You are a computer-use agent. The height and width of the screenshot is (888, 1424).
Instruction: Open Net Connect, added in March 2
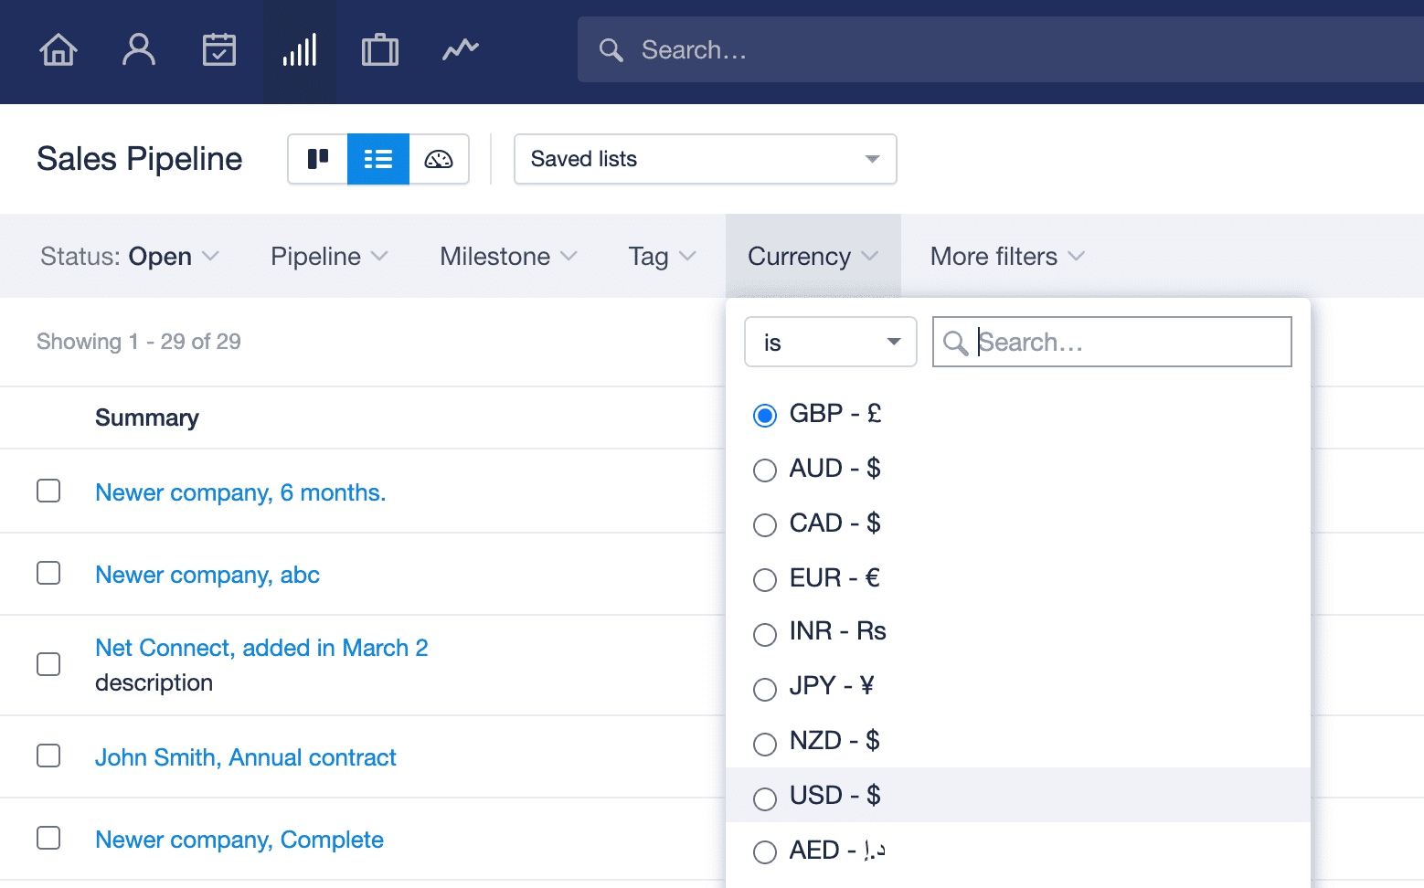click(261, 648)
